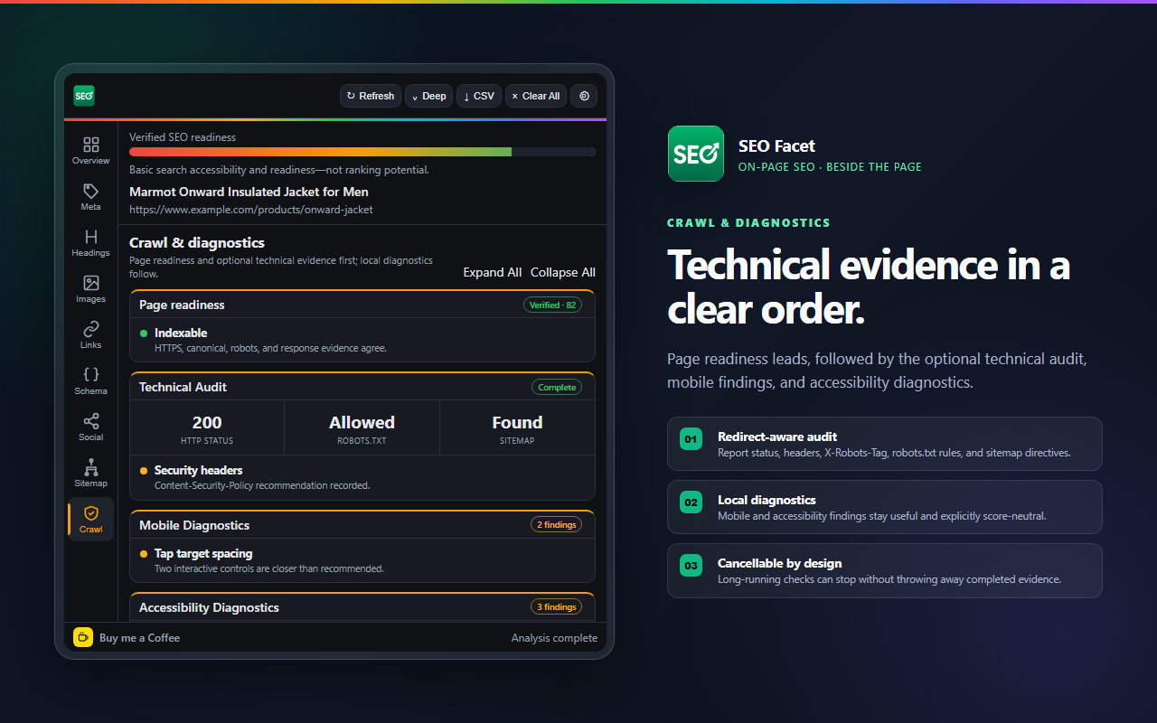This screenshot has width=1157, height=723.
Task: Click the Analysis complete status text
Action: (x=554, y=638)
